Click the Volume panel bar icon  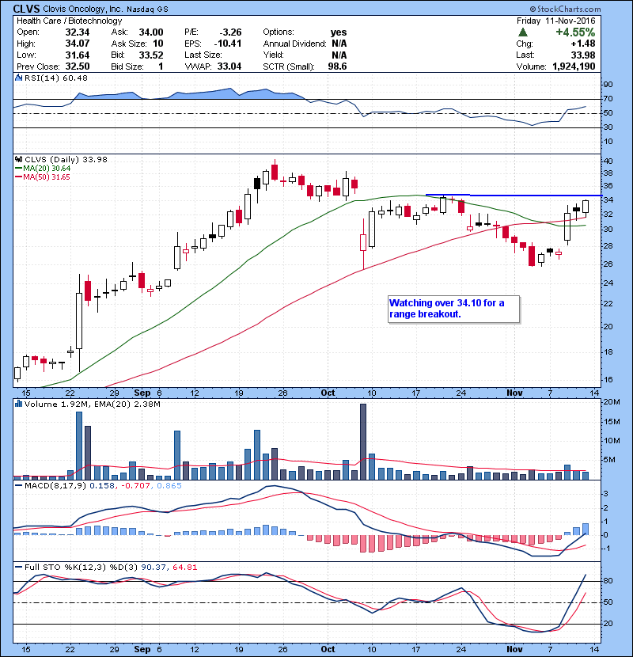18,404
